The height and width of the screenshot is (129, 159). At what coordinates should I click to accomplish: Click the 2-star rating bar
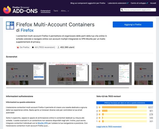pyautogui.click(x=124, y=118)
